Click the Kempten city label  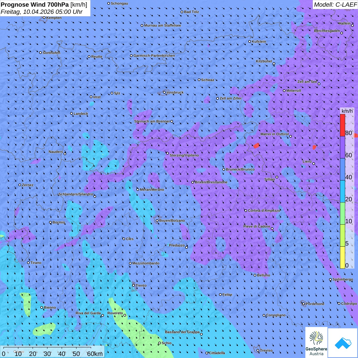(x=54, y=18)
